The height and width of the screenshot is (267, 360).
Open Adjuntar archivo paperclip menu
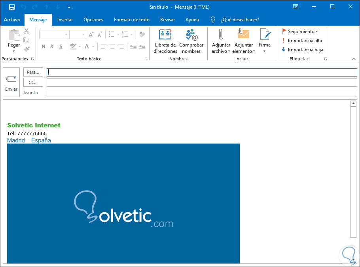coord(221,41)
